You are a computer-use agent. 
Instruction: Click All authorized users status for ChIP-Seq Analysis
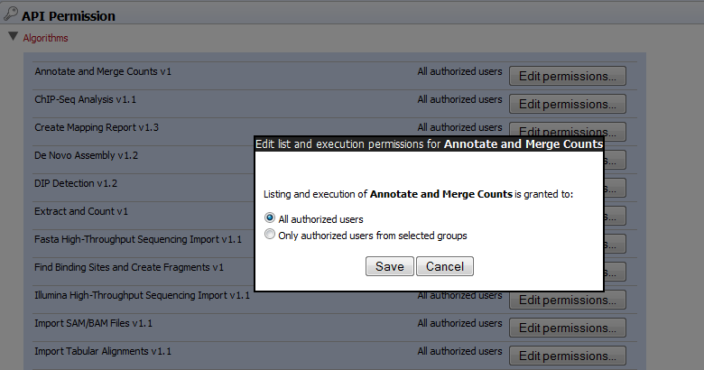coord(459,99)
